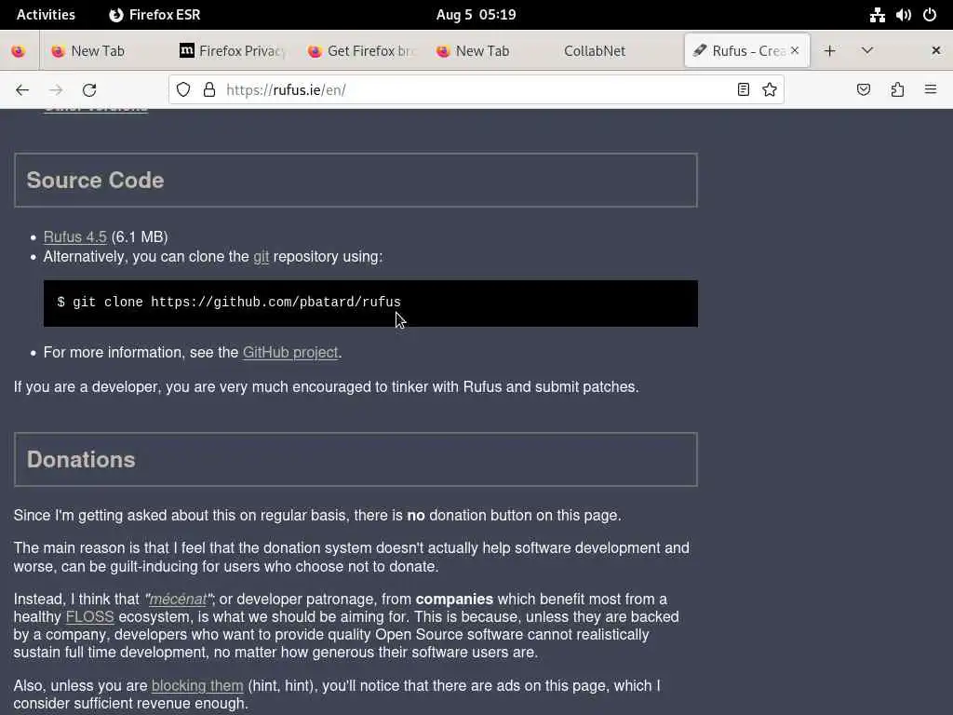This screenshot has height=715, width=953.
Task: Open the GitHub project link
Action: (x=290, y=353)
